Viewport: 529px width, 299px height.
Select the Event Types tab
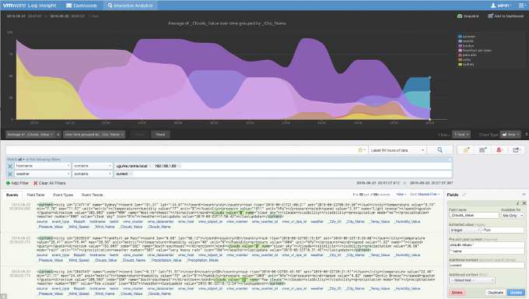click(63, 195)
